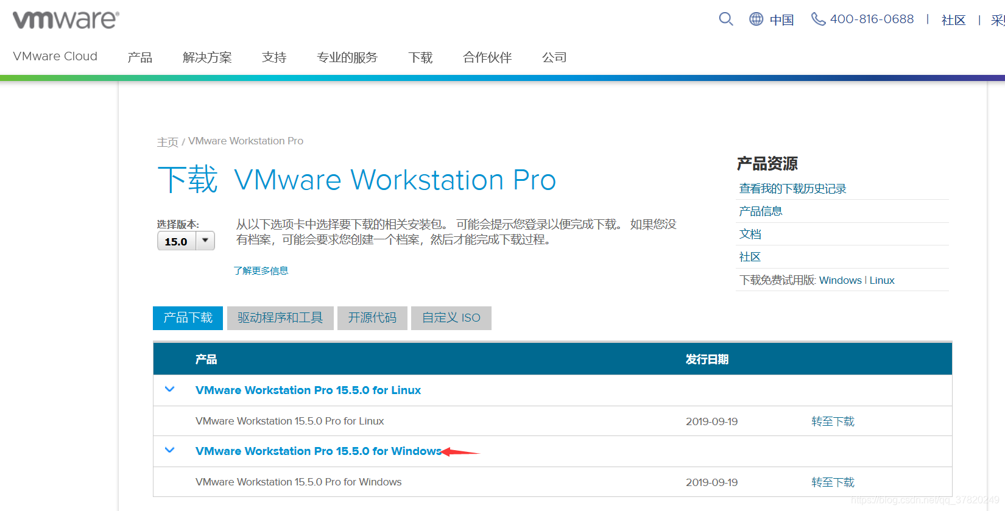Click the 下载 VMware Workstation Pro page title
1005x511 pixels.
click(357, 180)
